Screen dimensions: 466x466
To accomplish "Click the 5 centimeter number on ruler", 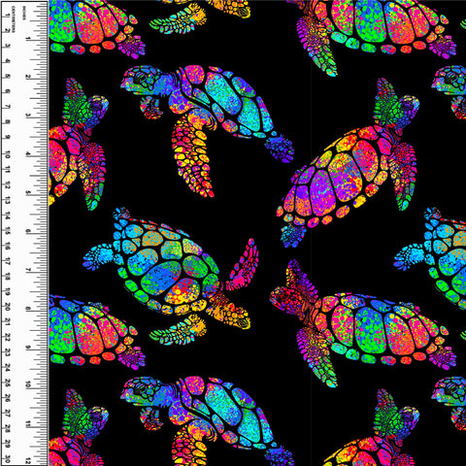I will [x=7, y=76].
